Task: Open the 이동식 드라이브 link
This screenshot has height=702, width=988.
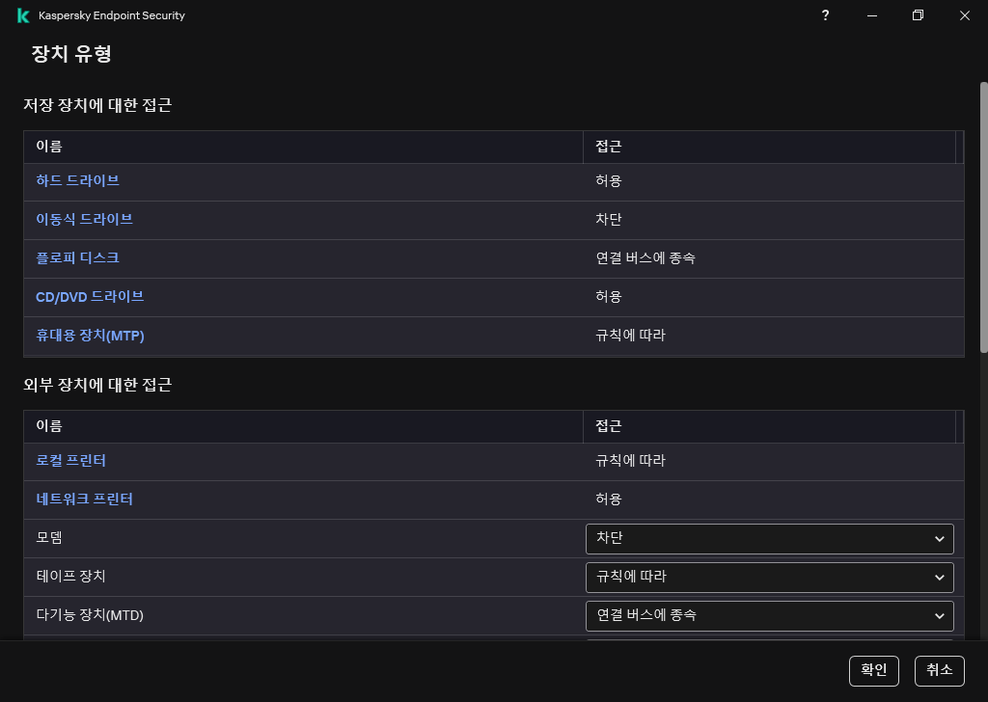Action: (84, 220)
